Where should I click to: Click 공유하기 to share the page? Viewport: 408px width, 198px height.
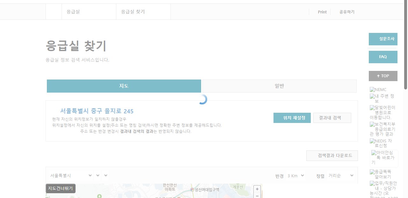tap(347, 12)
